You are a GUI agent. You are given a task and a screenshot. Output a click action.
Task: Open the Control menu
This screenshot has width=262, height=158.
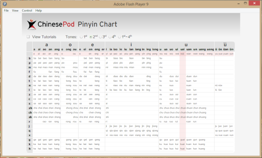(x=27, y=11)
